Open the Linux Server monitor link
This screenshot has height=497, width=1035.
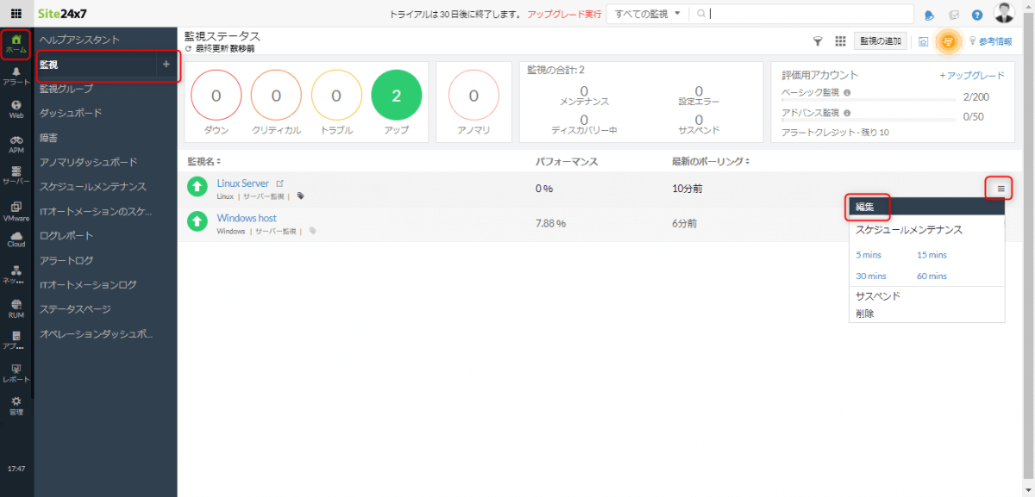(x=243, y=183)
